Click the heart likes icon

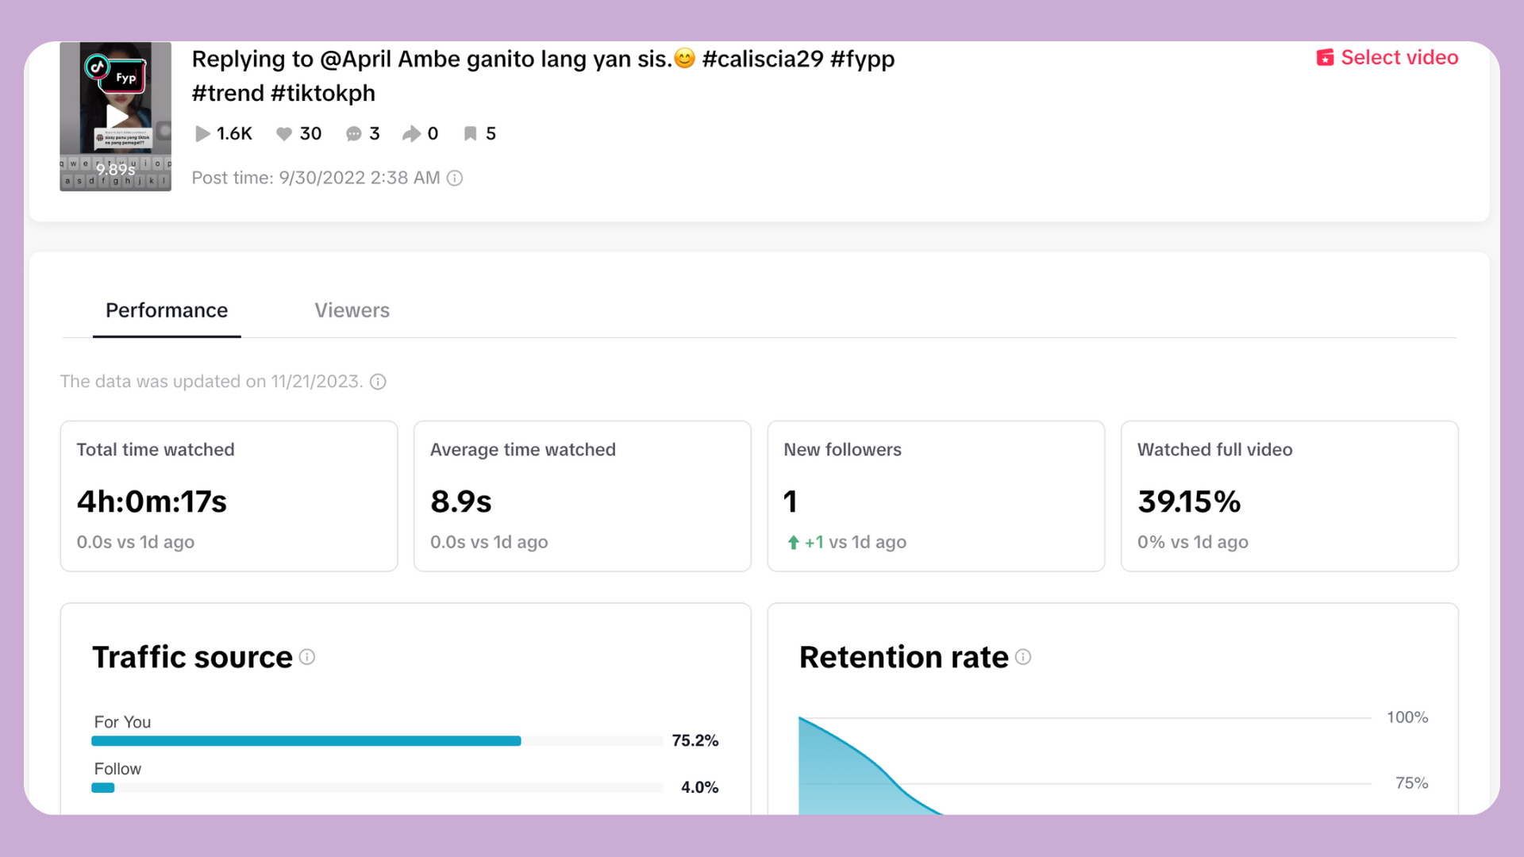[x=283, y=134]
